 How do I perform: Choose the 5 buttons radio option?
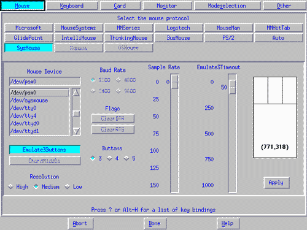(130, 158)
